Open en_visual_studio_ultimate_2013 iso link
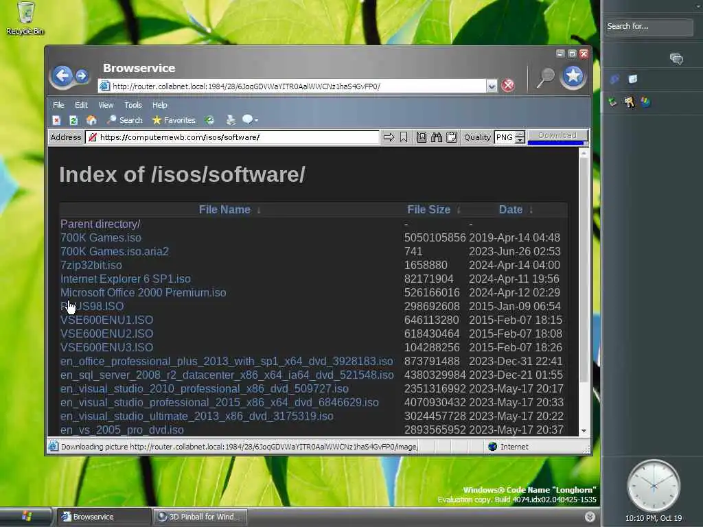703x527 pixels. [197, 417]
